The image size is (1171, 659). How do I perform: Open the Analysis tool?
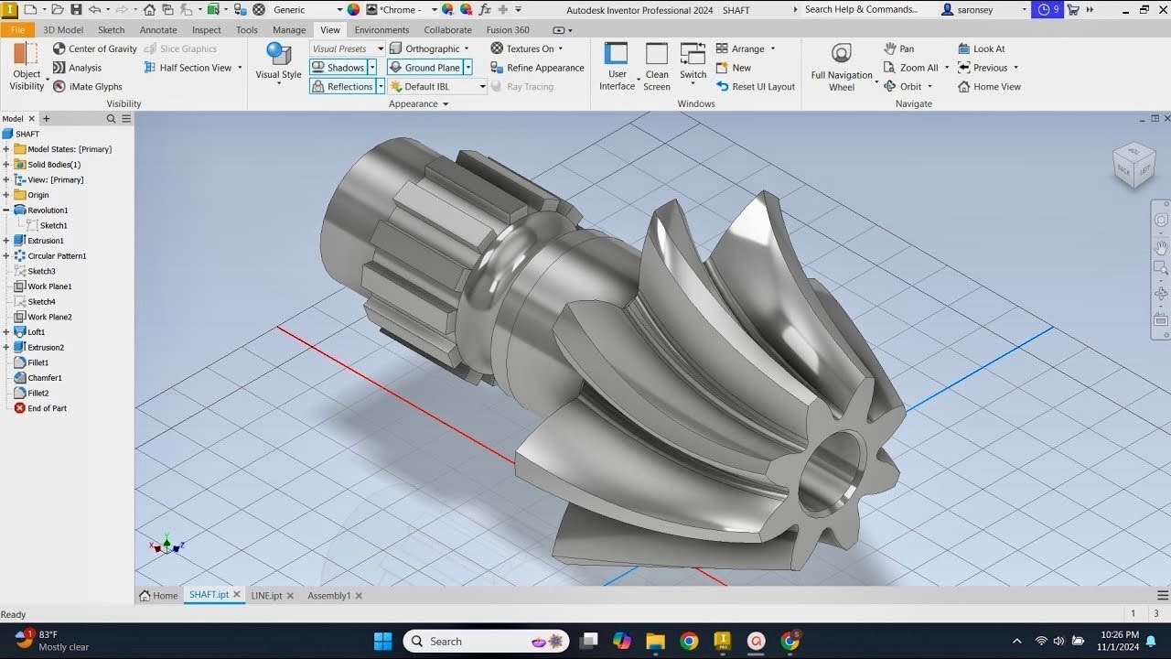point(77,68)
